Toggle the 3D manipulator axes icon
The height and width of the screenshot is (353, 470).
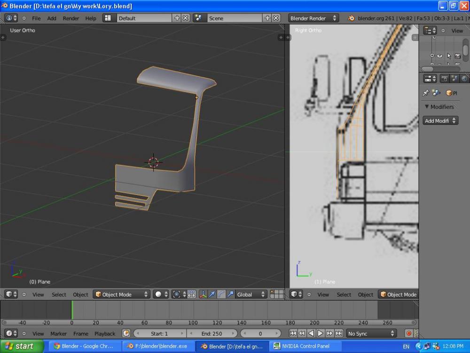(x=203, y=295)
